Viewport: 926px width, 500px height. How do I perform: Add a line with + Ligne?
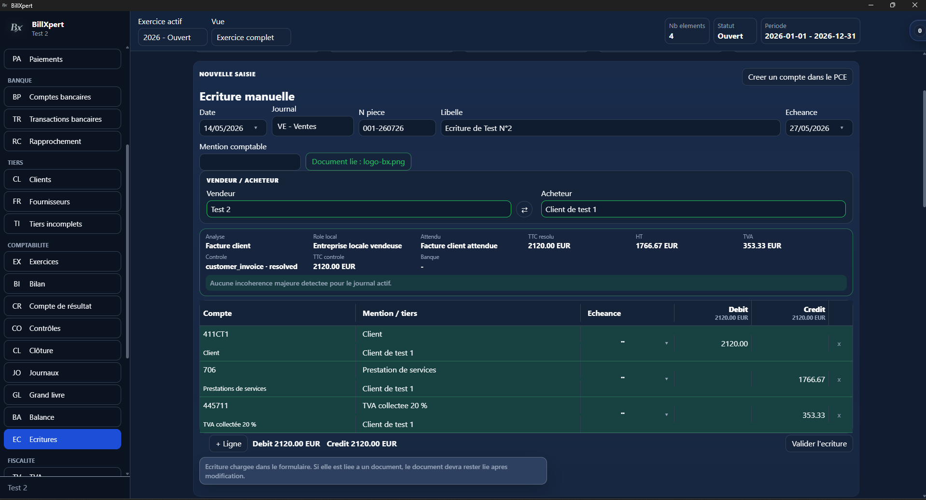(228, 443)
